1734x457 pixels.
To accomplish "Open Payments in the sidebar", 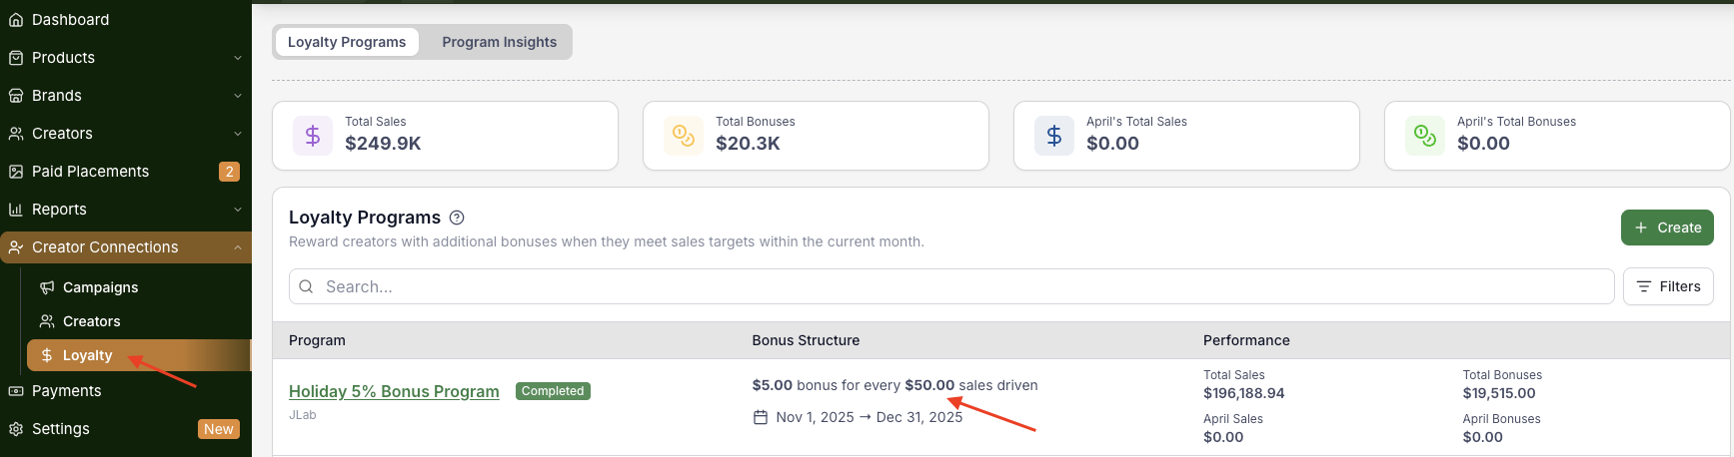I will pos(66,391).
